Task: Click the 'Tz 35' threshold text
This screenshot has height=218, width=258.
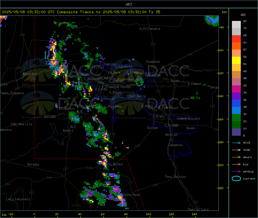Action: pos(154,12)
